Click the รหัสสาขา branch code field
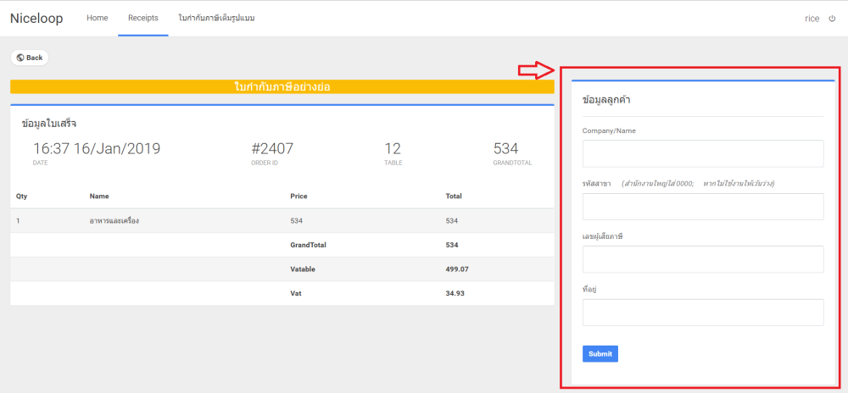The width and height of the screenshot is (848, 393). 703,207
